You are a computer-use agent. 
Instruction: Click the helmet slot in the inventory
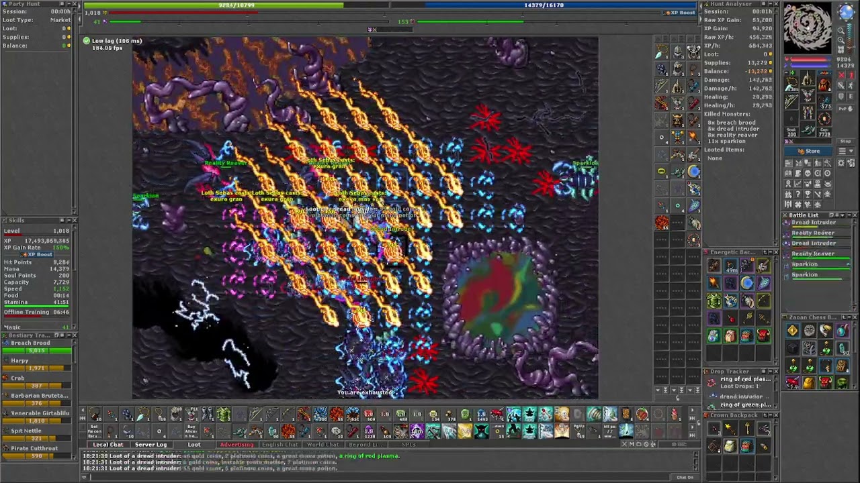pyautogui.click(x=808, y=78)
